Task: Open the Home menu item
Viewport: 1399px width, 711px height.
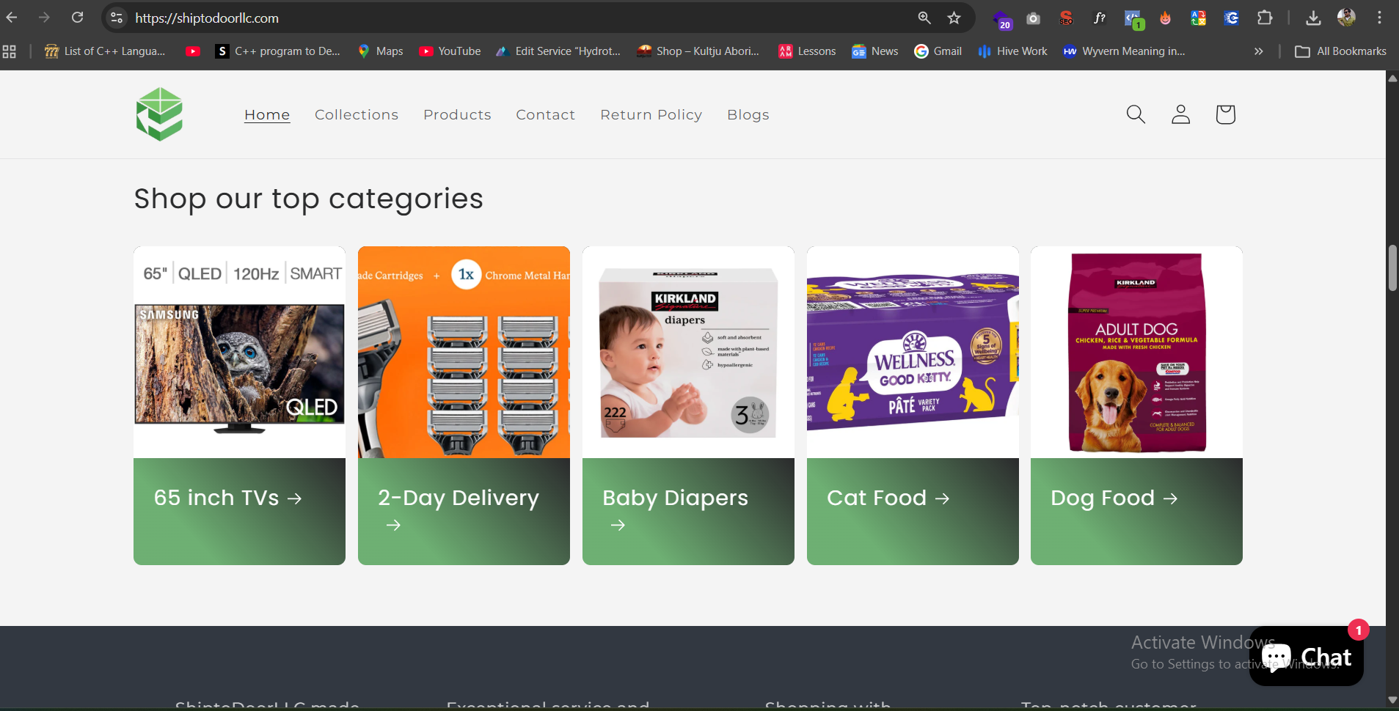Action: coord(267,115)
